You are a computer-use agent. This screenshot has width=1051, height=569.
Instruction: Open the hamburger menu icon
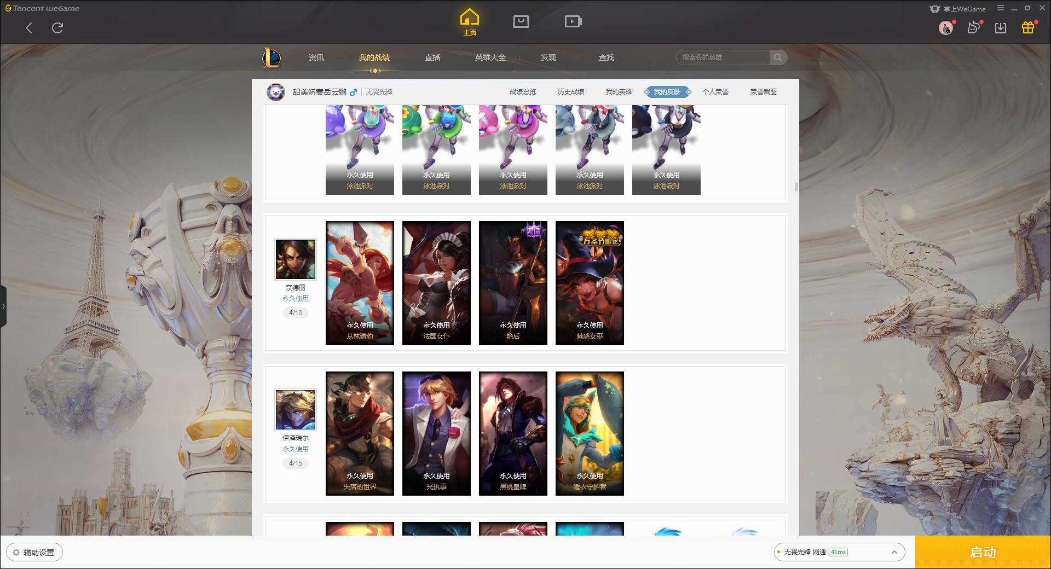1001,8
